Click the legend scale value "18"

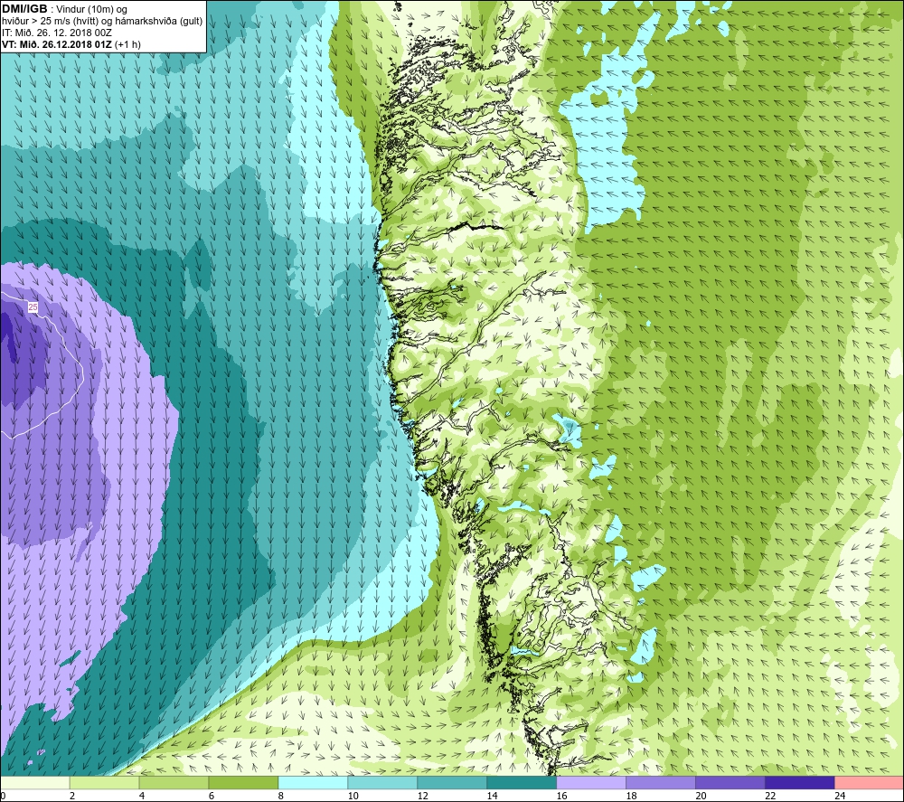coord(631,796)
